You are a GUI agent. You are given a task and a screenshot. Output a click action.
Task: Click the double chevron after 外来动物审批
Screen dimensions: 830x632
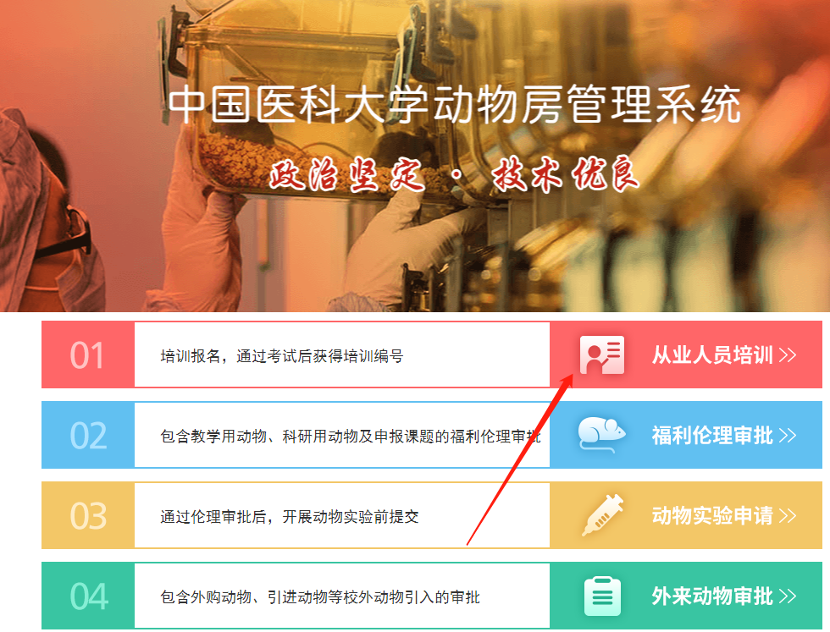[x=788, y=596]
